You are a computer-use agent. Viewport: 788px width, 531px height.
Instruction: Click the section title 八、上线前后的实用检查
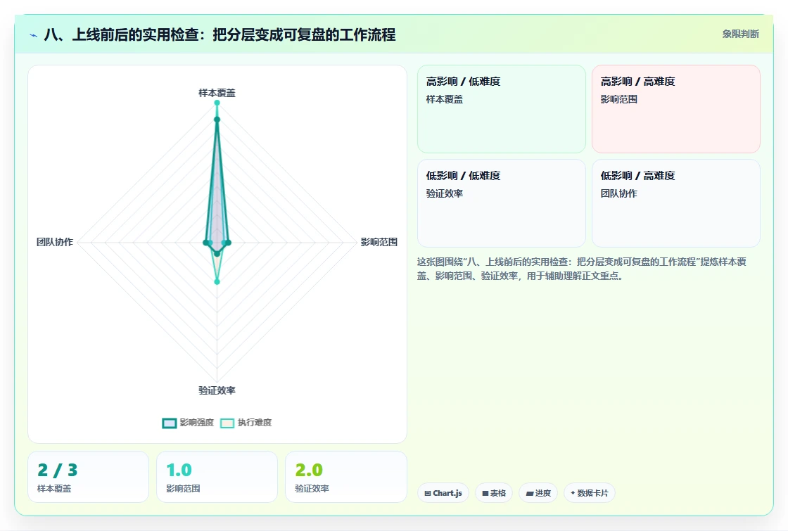pyautogui.click(x=220, y=34)
